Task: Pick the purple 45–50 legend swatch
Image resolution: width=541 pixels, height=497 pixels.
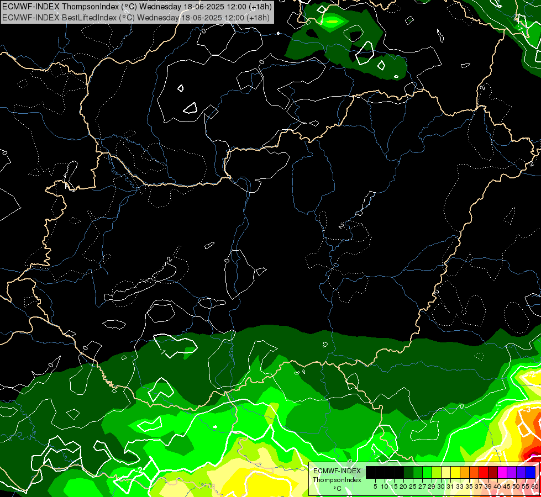Action: pos(511,473)
